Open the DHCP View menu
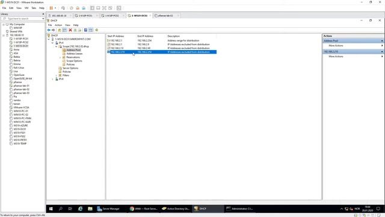Image resolution: width=385 pixels, height=217 pixels. point(67,25)
